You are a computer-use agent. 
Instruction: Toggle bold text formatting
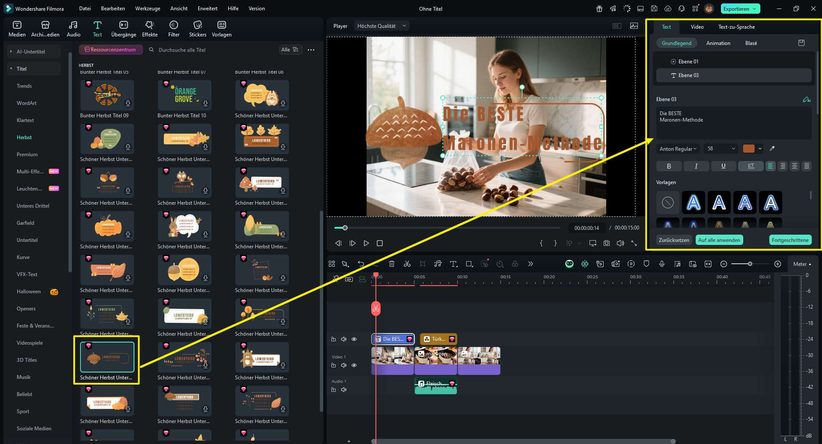[669, 166]
